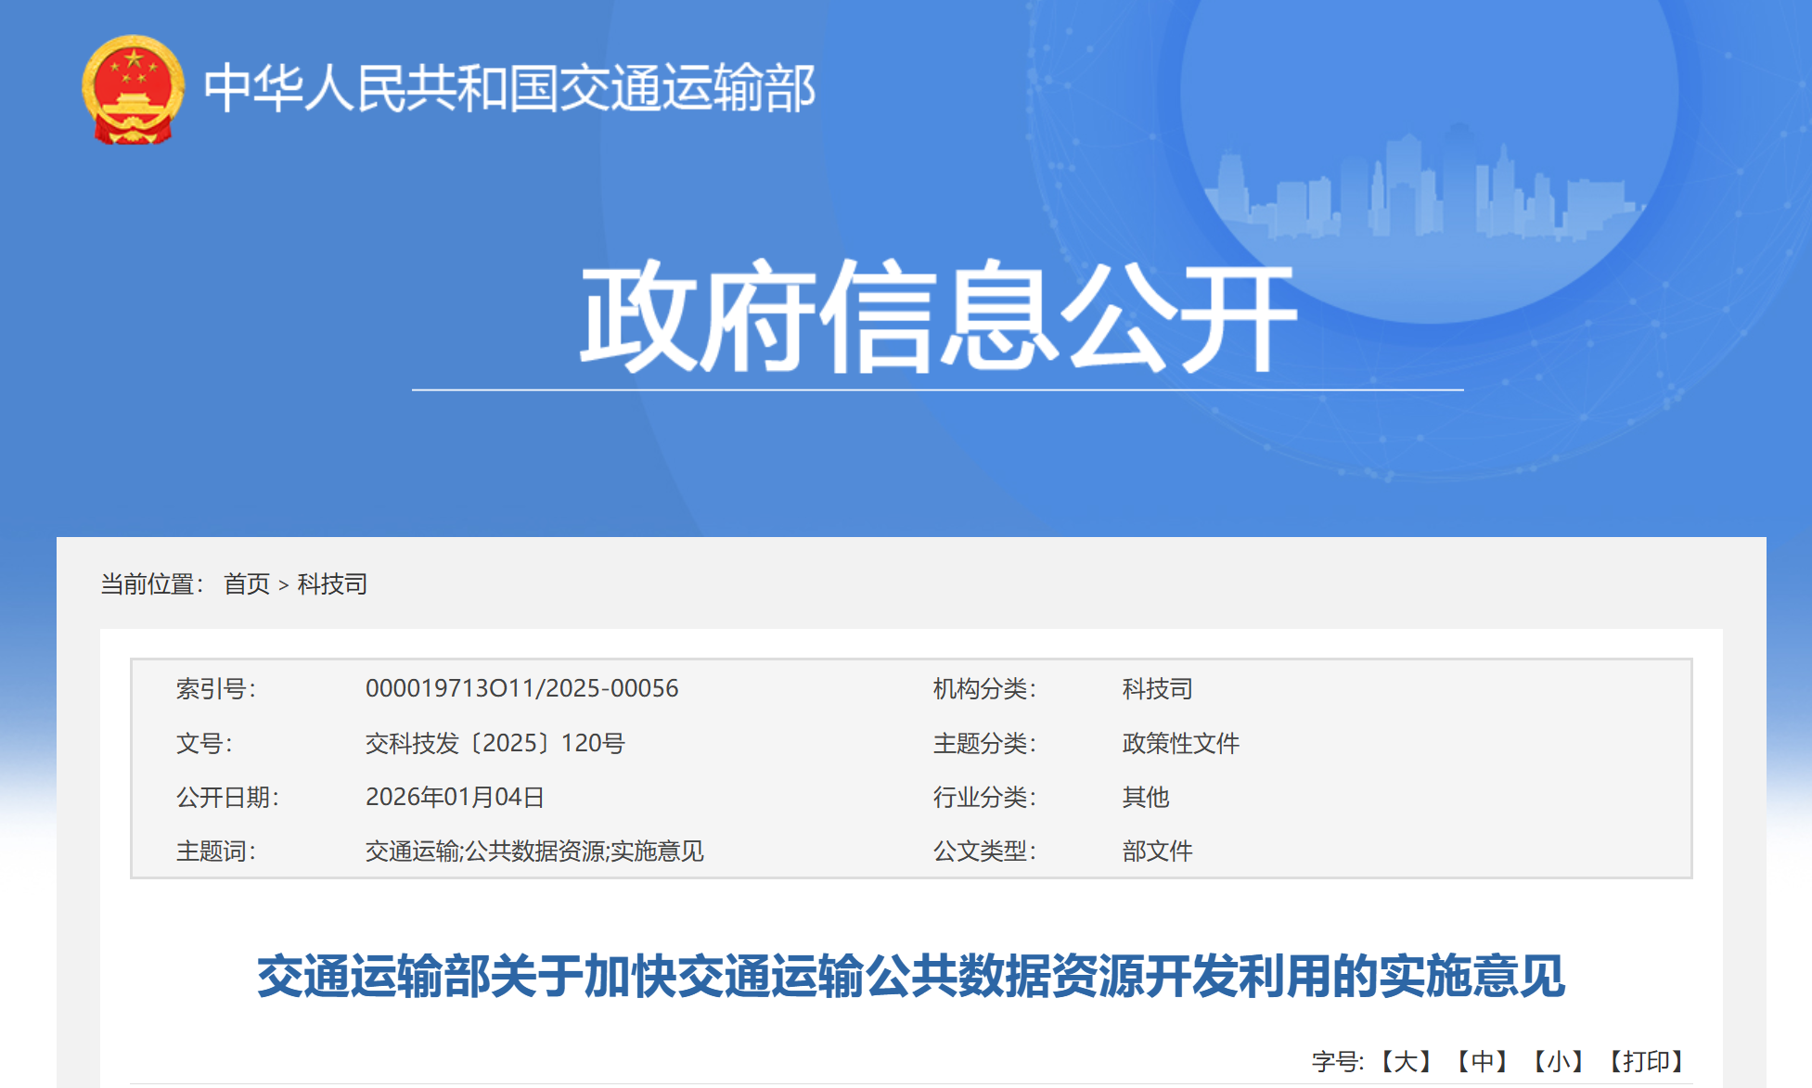Click 政策性文件 under 主题分类
Viewport: 1812px width, 1088px height.
(x=1180, y=743)
